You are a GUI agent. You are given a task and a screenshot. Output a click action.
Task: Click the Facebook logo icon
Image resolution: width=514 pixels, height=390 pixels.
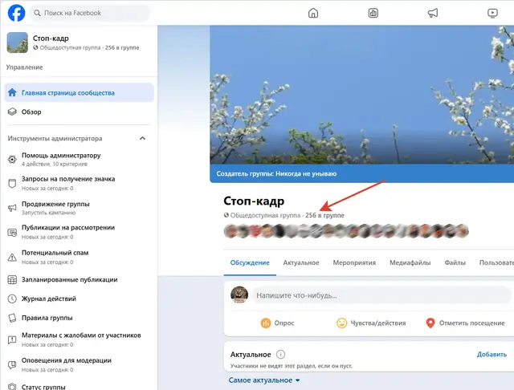pos(16,13)
